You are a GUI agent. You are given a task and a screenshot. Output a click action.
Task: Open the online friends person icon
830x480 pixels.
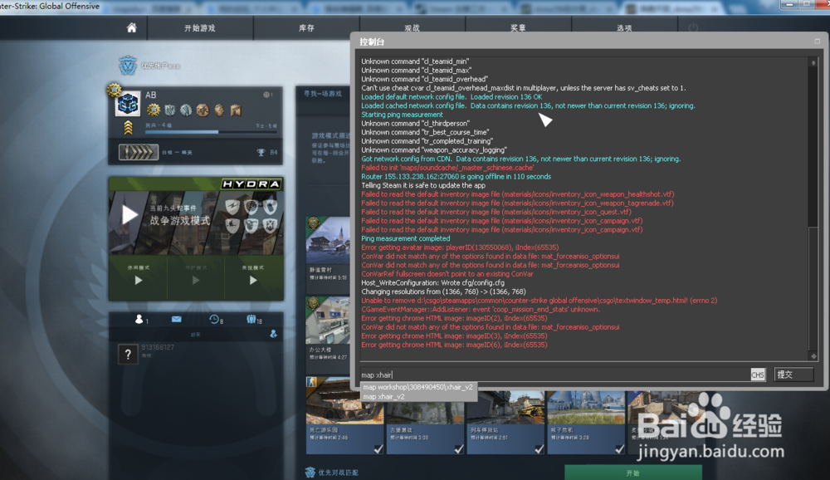coord(139,320)
